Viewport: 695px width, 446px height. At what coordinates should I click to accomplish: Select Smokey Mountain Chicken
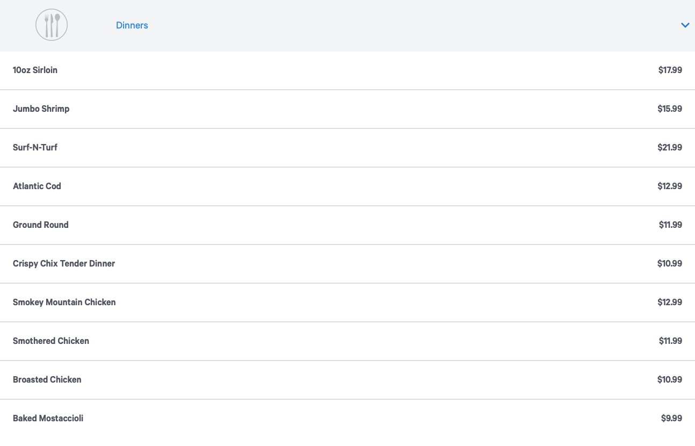click(64, 302)
